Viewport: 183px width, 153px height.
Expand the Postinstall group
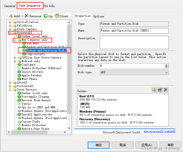pyautogui.click(x=10, y=86)
